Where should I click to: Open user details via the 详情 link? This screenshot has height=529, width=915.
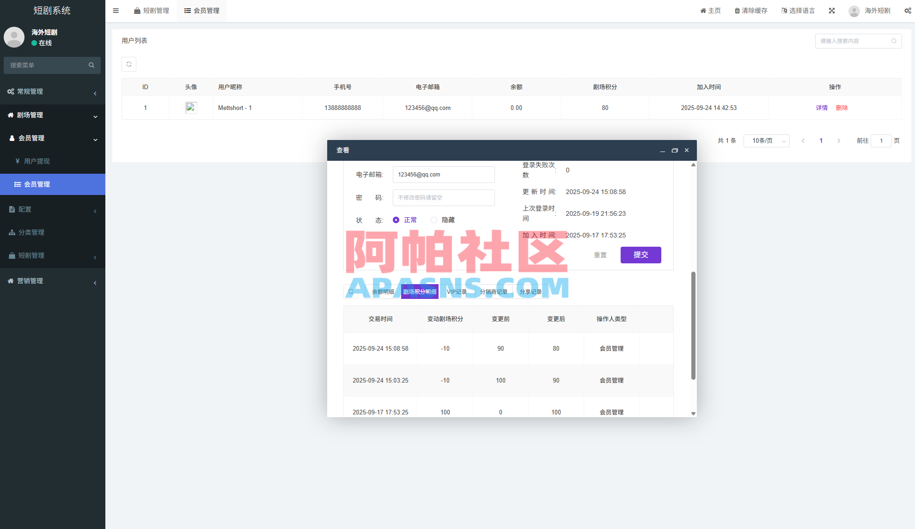click(822, 108)
